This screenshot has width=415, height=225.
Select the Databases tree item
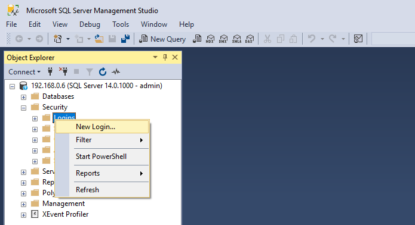coord(58,96)
